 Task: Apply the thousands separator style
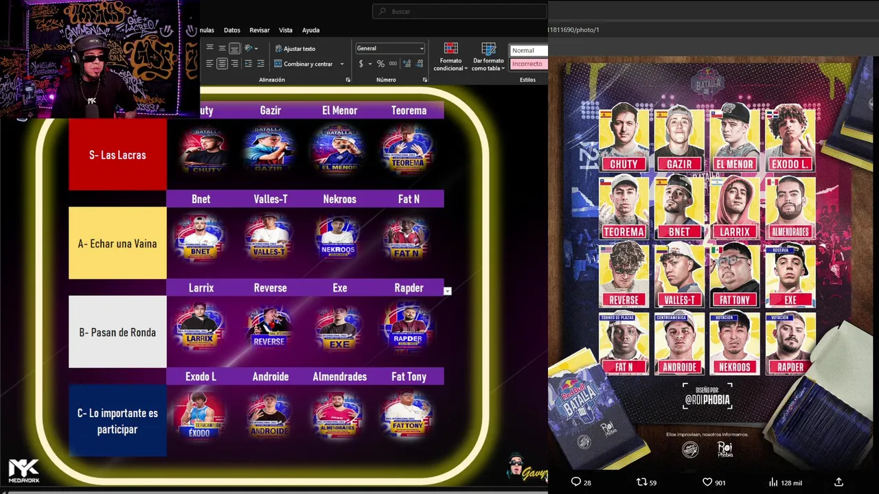[393, 64]
